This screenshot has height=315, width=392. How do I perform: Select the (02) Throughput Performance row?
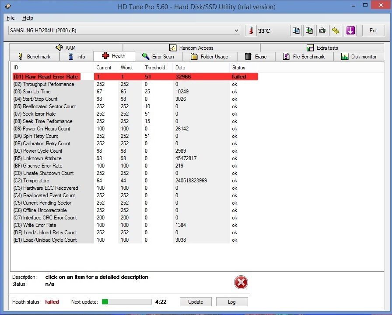135,84
